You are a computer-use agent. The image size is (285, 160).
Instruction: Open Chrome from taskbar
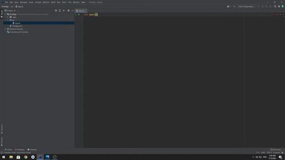point(26,157)
